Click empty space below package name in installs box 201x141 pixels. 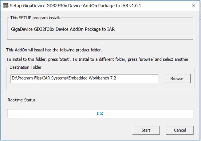[x=100, y=36]
